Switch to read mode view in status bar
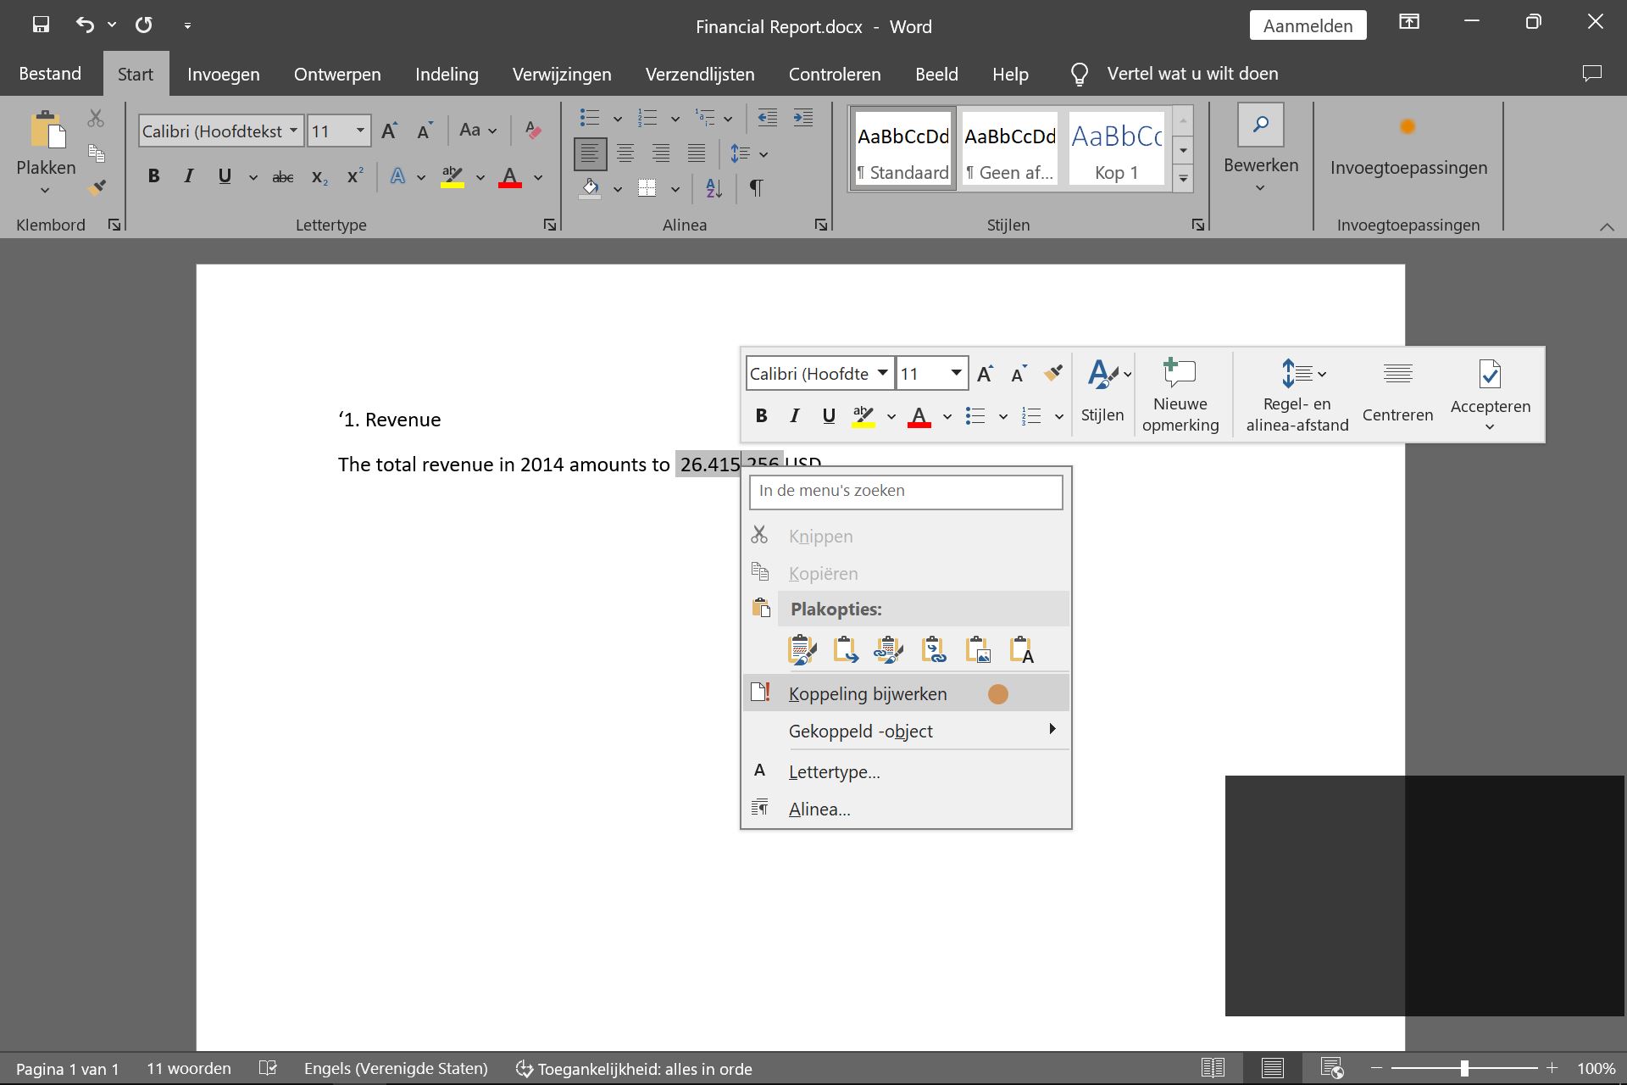 click(x=1213, y=1068)
